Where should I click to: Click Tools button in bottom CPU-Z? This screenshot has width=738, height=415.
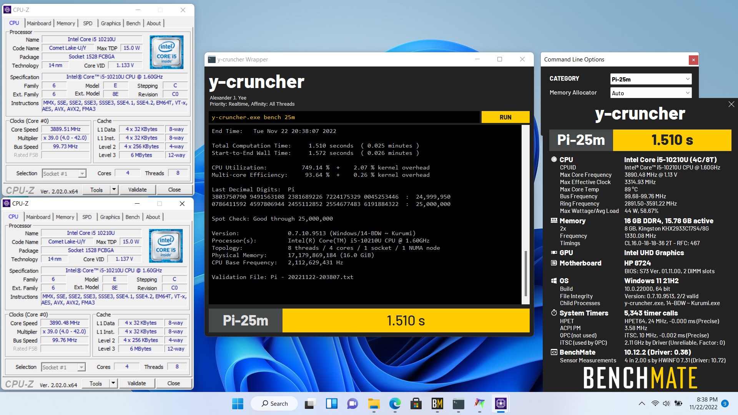[96, 383]
